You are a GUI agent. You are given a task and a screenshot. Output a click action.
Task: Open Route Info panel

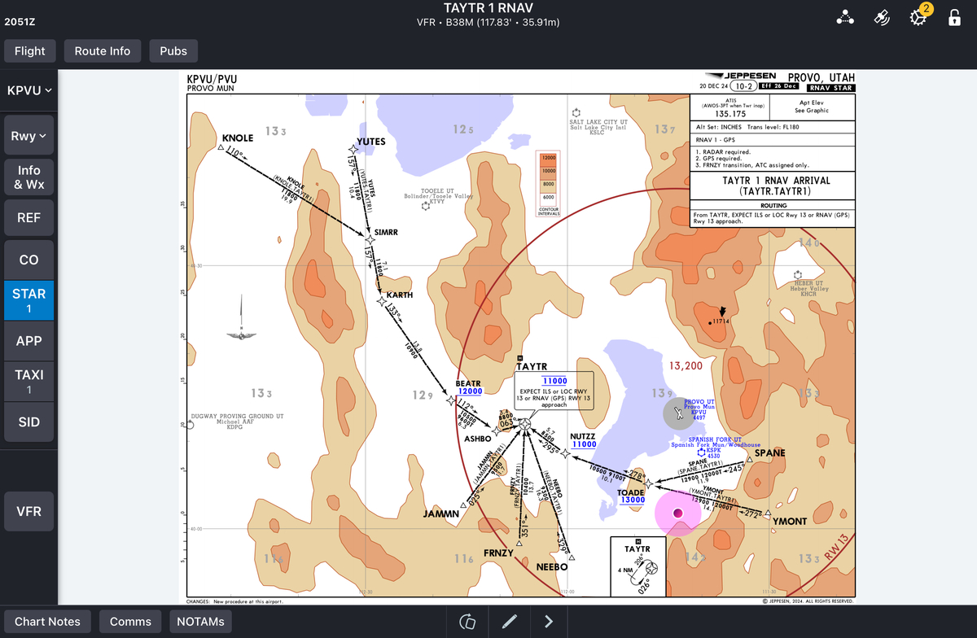click(x=103, y=51)
